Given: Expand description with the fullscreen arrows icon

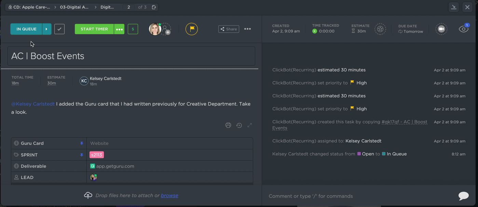Looking at the screenshot, I should (250, 125).
